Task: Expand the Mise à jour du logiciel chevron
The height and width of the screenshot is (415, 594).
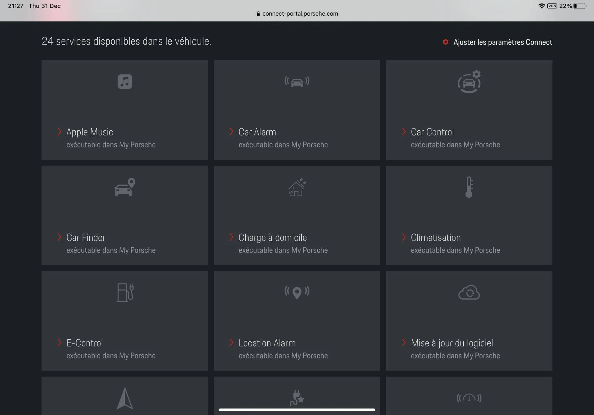Action: click(x=404, y=342)
